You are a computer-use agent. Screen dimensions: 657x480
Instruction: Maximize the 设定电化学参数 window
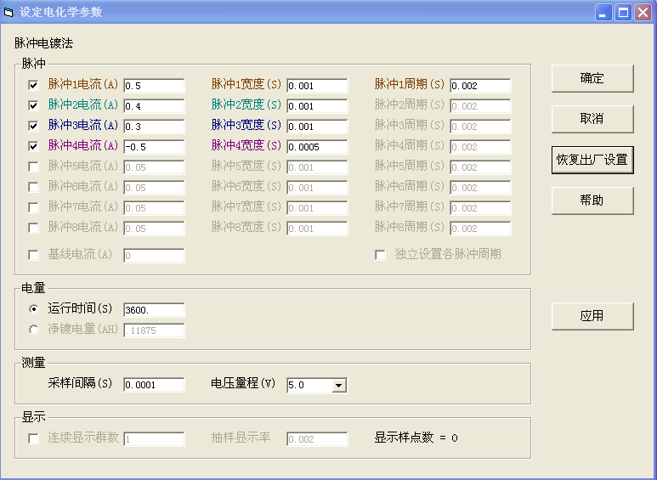(623, 12)
